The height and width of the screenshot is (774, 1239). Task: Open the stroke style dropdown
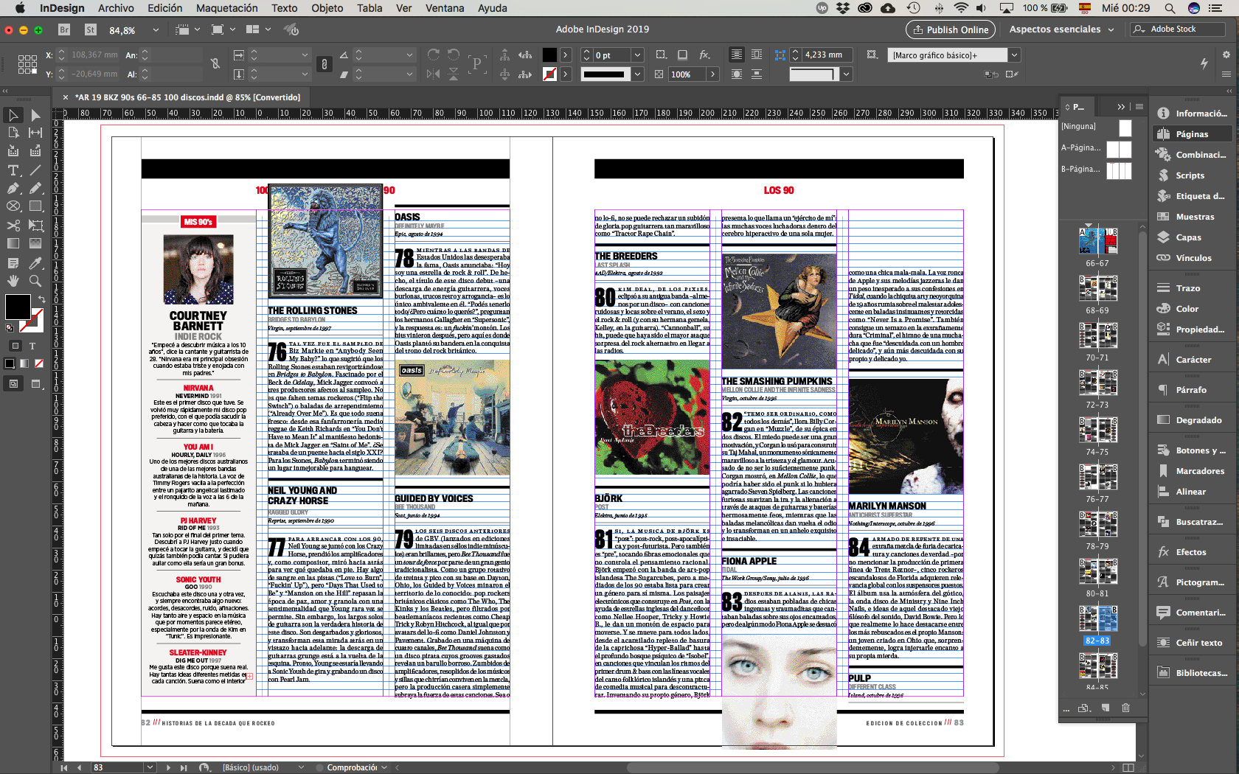638,74
